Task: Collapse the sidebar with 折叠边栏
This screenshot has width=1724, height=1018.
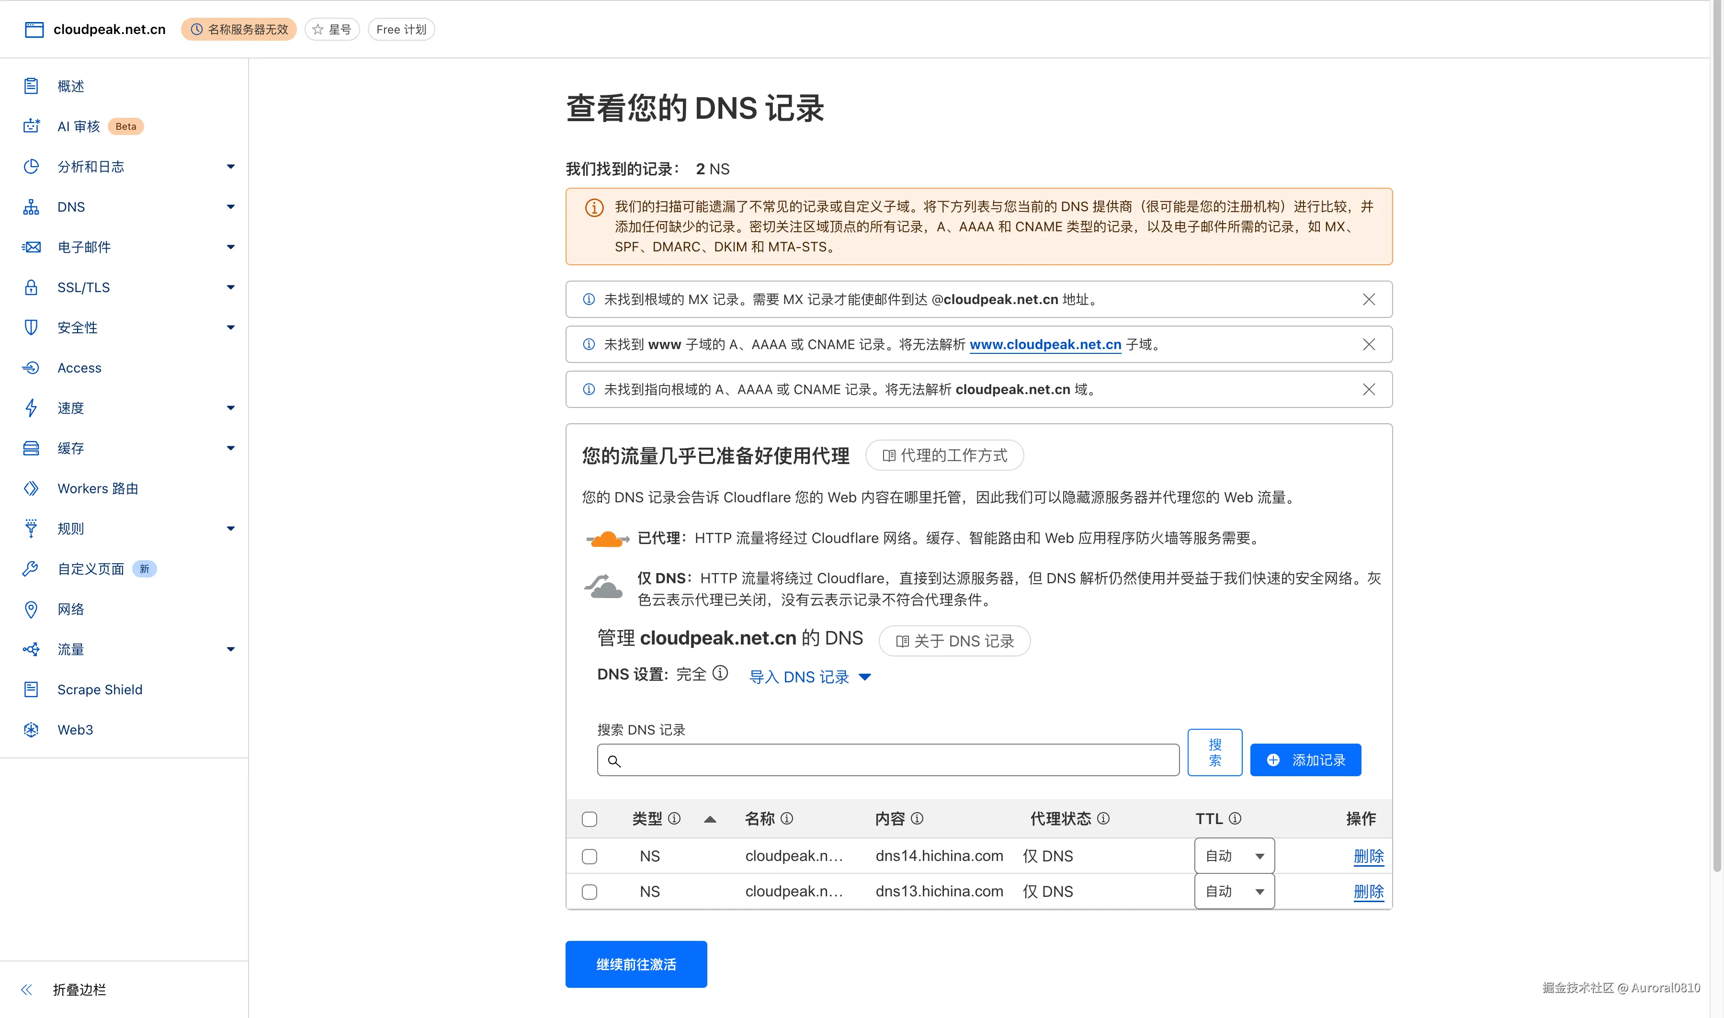Action: coord(78,989)
